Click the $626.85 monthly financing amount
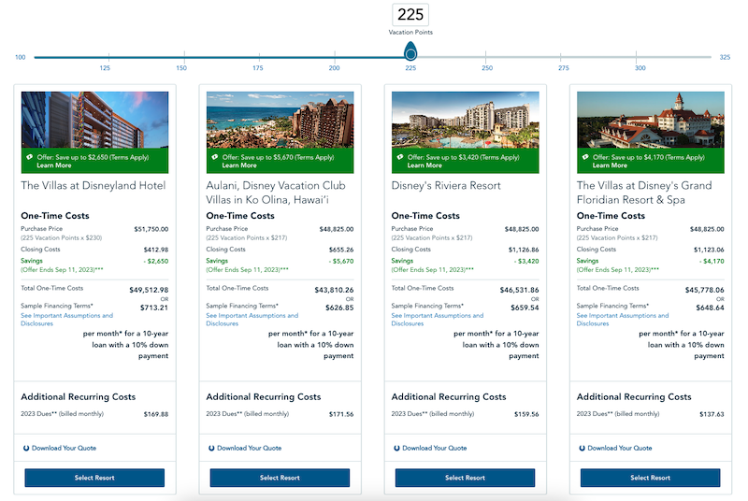 pos(339,308)
